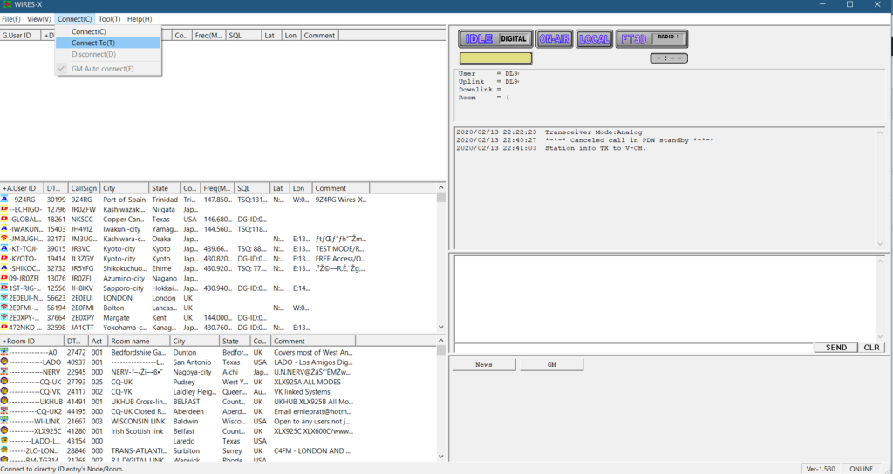Viewport: 893px width, 474px height.
Task: Click the room icon for CQ-UK2 Aberdeen
Action: [x=4, y=411]
